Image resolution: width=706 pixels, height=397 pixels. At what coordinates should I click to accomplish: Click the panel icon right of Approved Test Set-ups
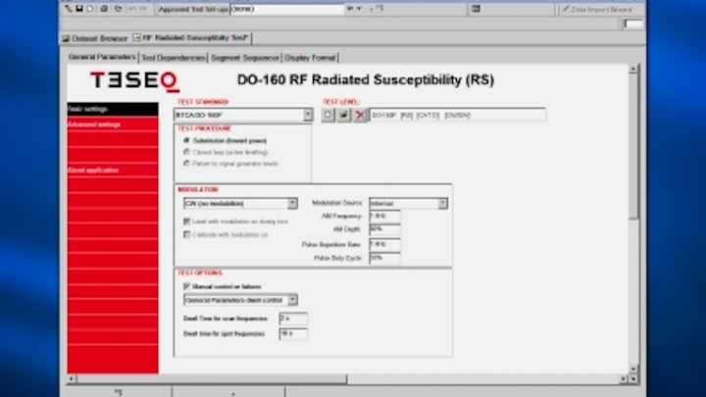click(476, 9)
